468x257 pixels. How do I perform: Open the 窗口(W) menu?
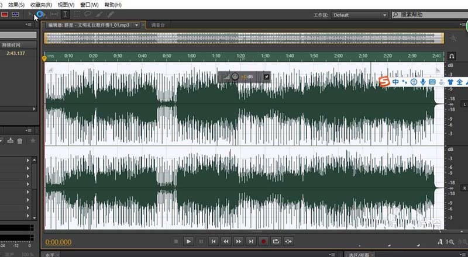(x=88, y=4)
